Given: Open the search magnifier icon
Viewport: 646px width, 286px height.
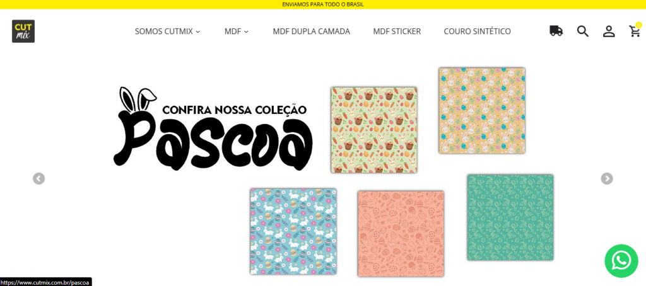Looking at the screenshot, I should 582,31.
